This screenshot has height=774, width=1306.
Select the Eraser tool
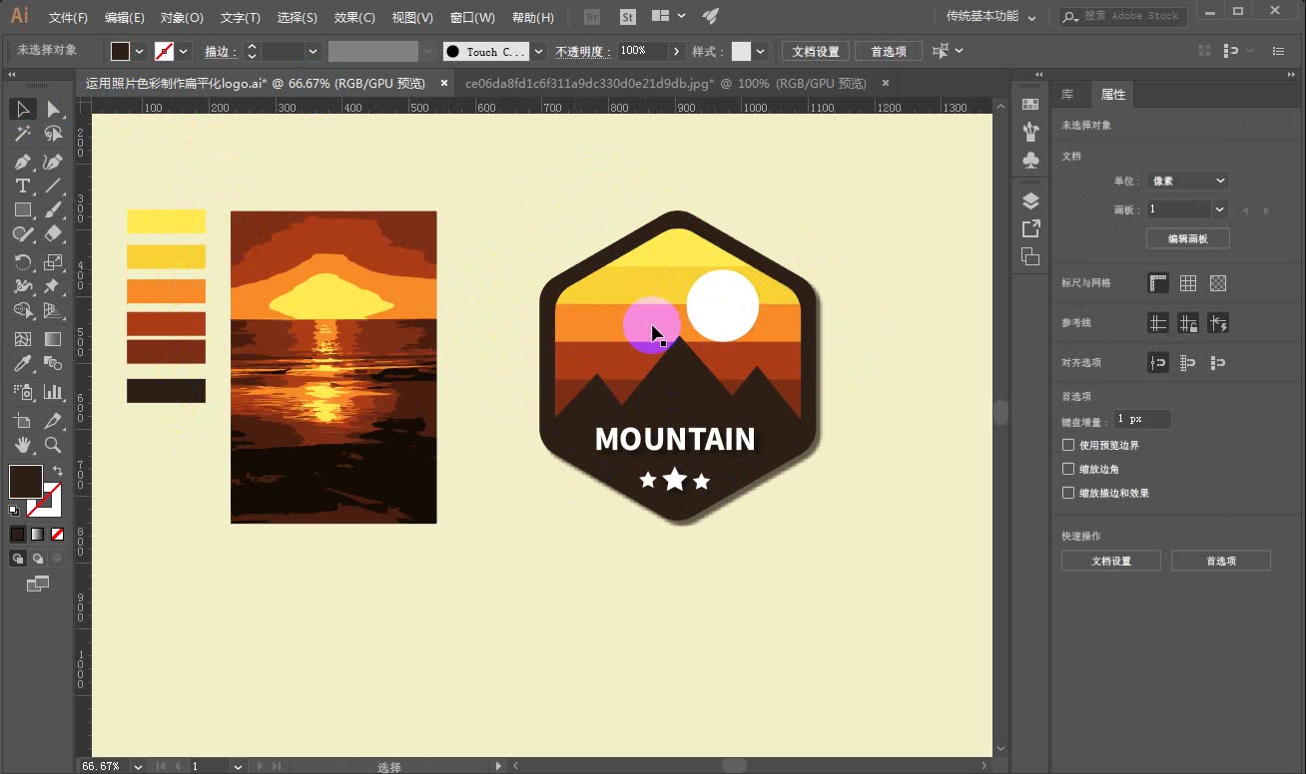pos(53,233)
